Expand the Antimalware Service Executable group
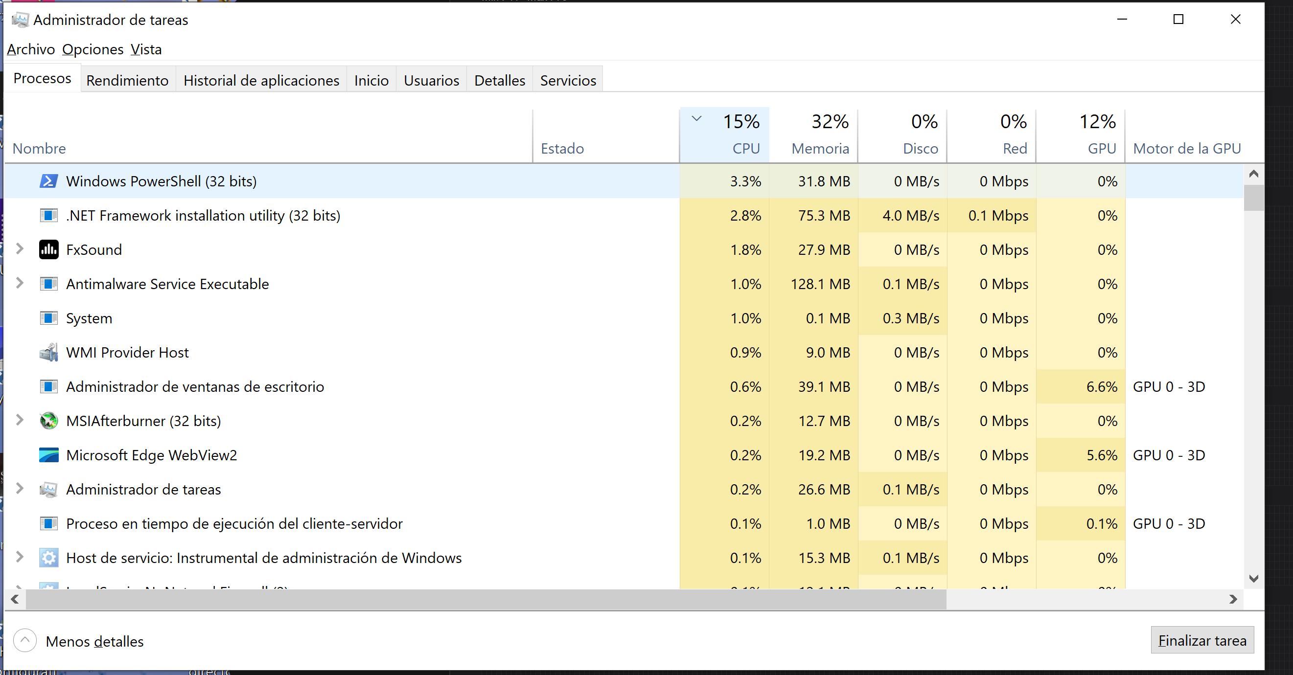Screen dimensions: 1293x675 click(20, 283)
